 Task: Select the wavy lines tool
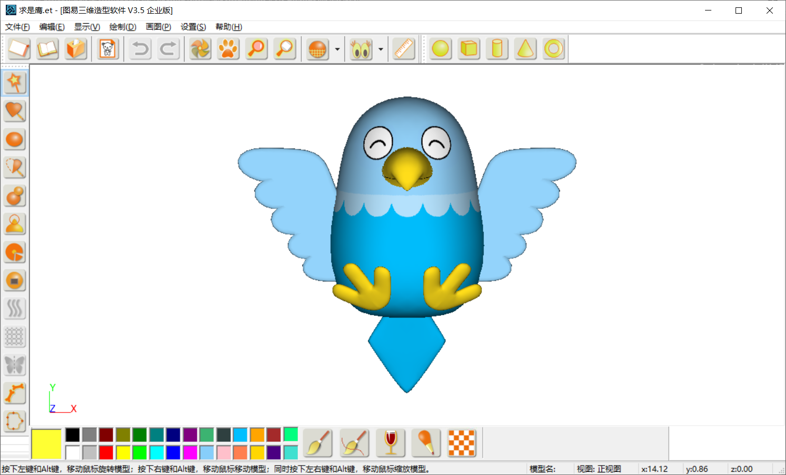(15, 309)
